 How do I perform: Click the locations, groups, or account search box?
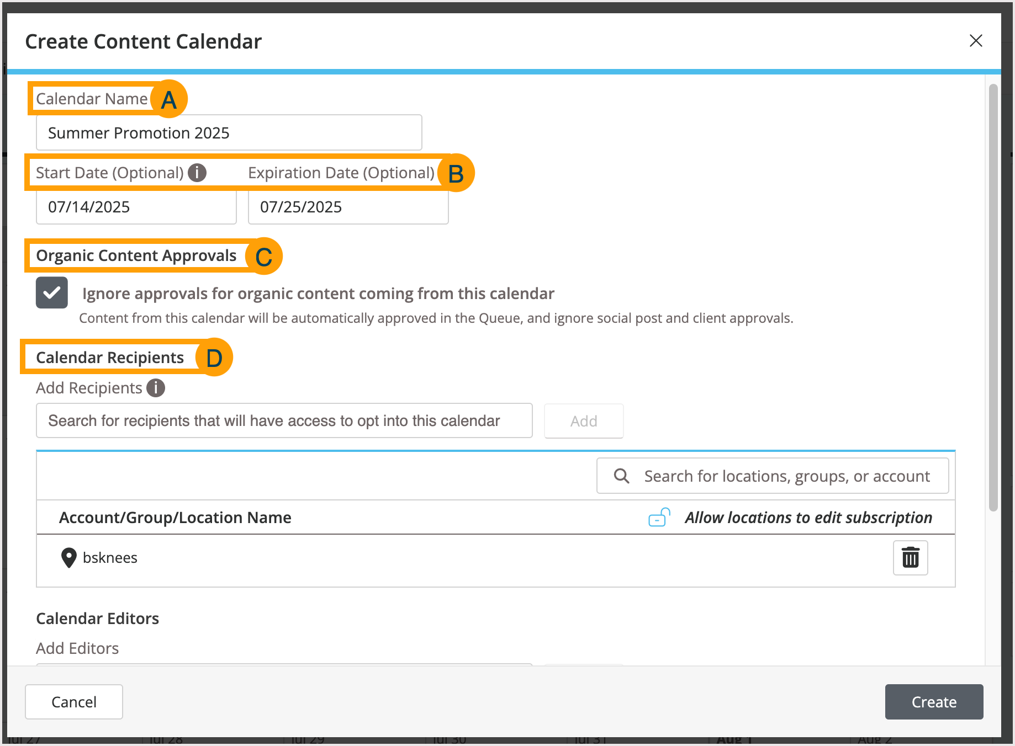786,476
